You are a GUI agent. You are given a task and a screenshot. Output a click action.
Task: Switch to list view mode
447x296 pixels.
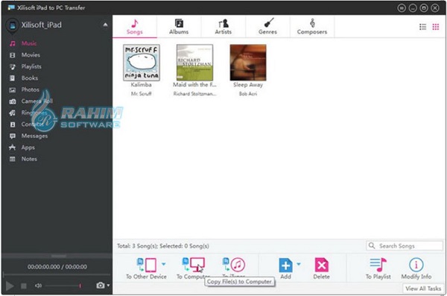point(422,27)
